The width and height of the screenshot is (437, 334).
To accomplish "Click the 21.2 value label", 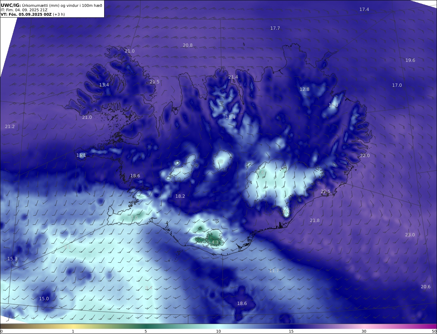I will pyautogui.click(x=10, y=127).
